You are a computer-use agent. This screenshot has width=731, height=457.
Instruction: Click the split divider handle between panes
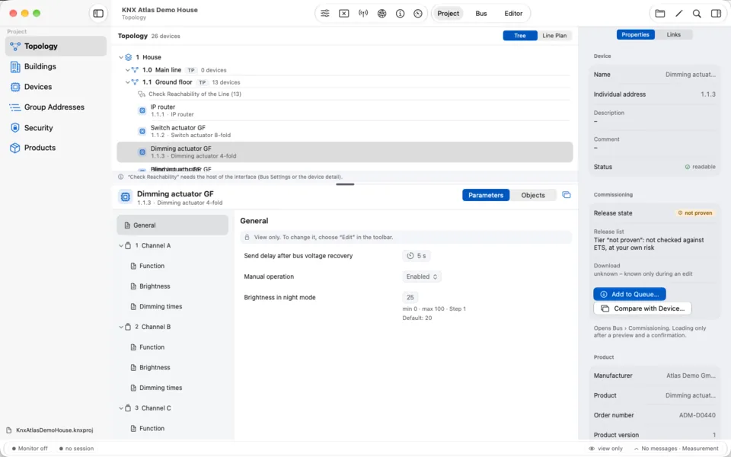tap(345, 184)
